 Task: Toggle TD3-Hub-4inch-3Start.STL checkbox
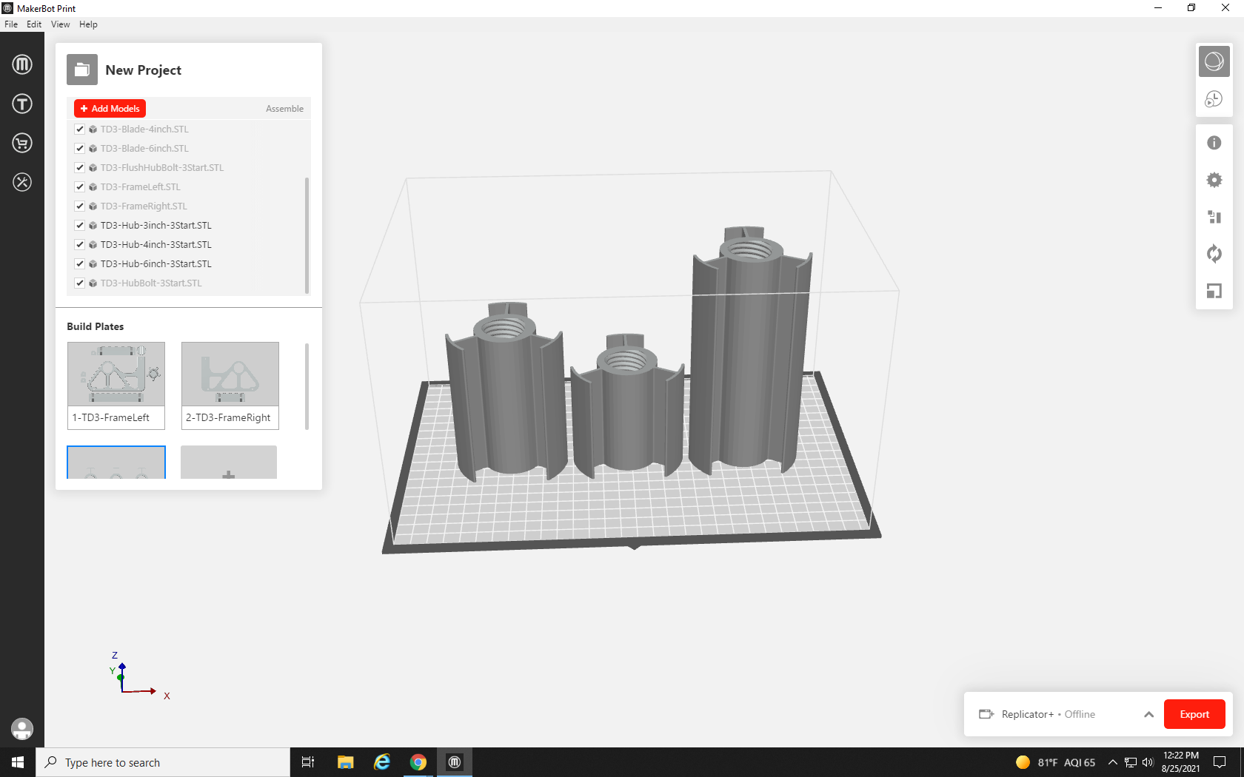pos(80,244)
